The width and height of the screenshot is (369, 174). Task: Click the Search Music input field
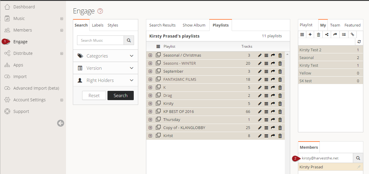pyautogui.click(x=100, y=40)
